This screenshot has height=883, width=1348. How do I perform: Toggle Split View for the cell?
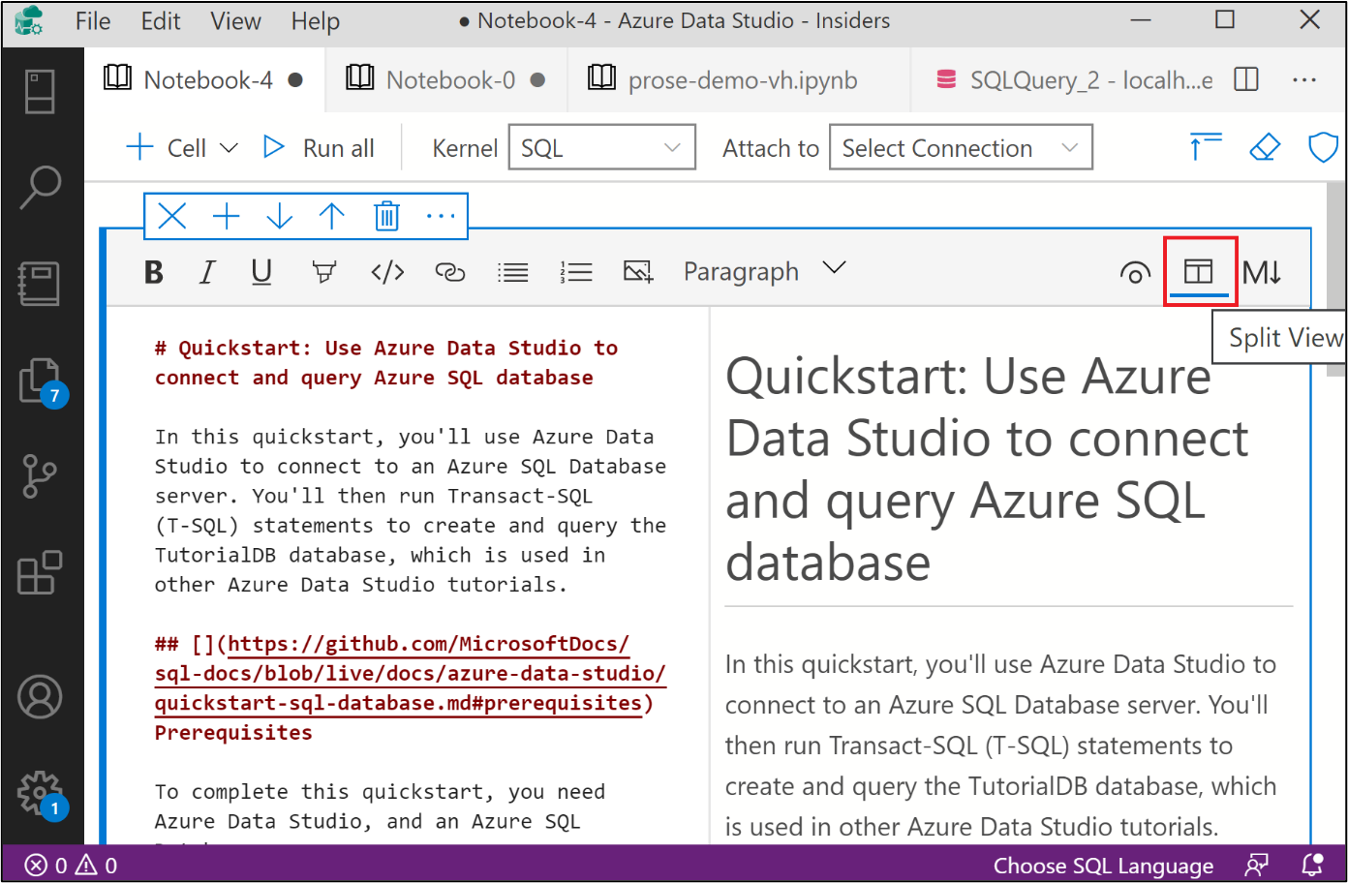[x=1199, y=272]
